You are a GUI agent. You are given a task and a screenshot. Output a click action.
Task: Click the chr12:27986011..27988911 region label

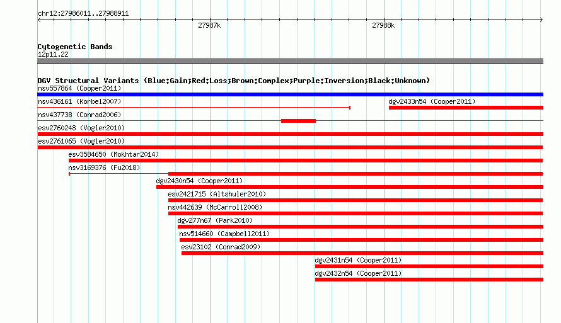point(83,13)
